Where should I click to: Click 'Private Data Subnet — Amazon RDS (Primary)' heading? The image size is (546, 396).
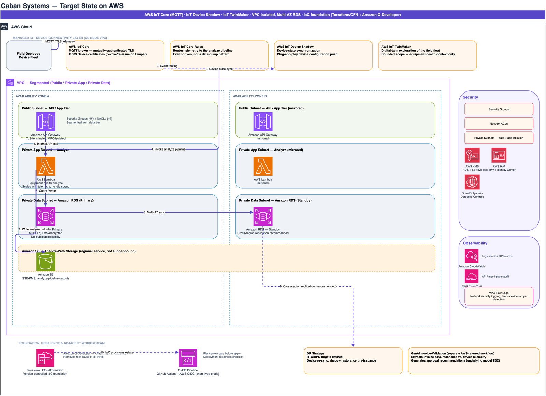click(58, 200)
